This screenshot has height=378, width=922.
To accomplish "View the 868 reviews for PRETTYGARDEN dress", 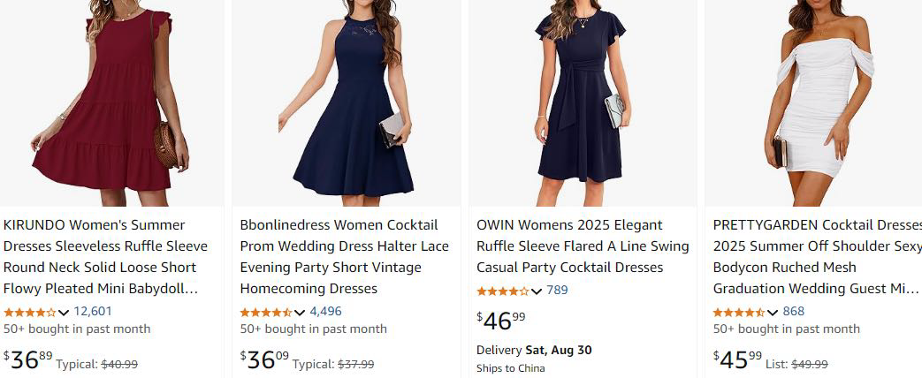I will [x=794, y=311].
